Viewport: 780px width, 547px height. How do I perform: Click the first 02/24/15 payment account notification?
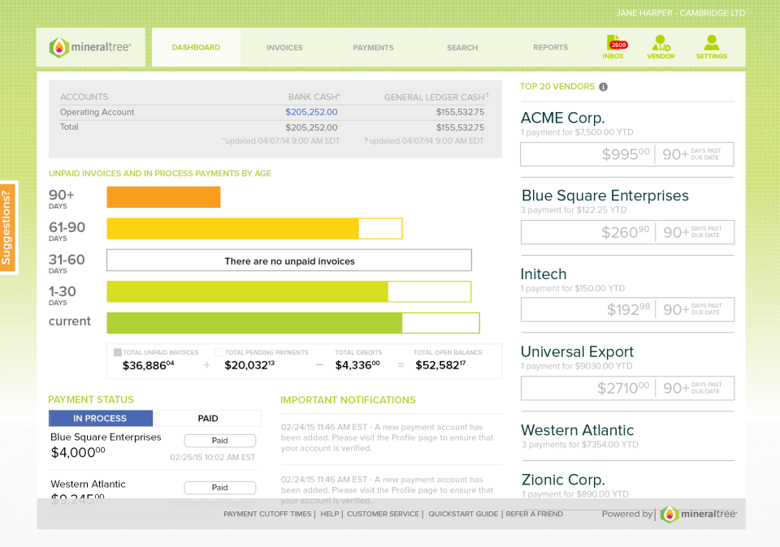[387, 437]
